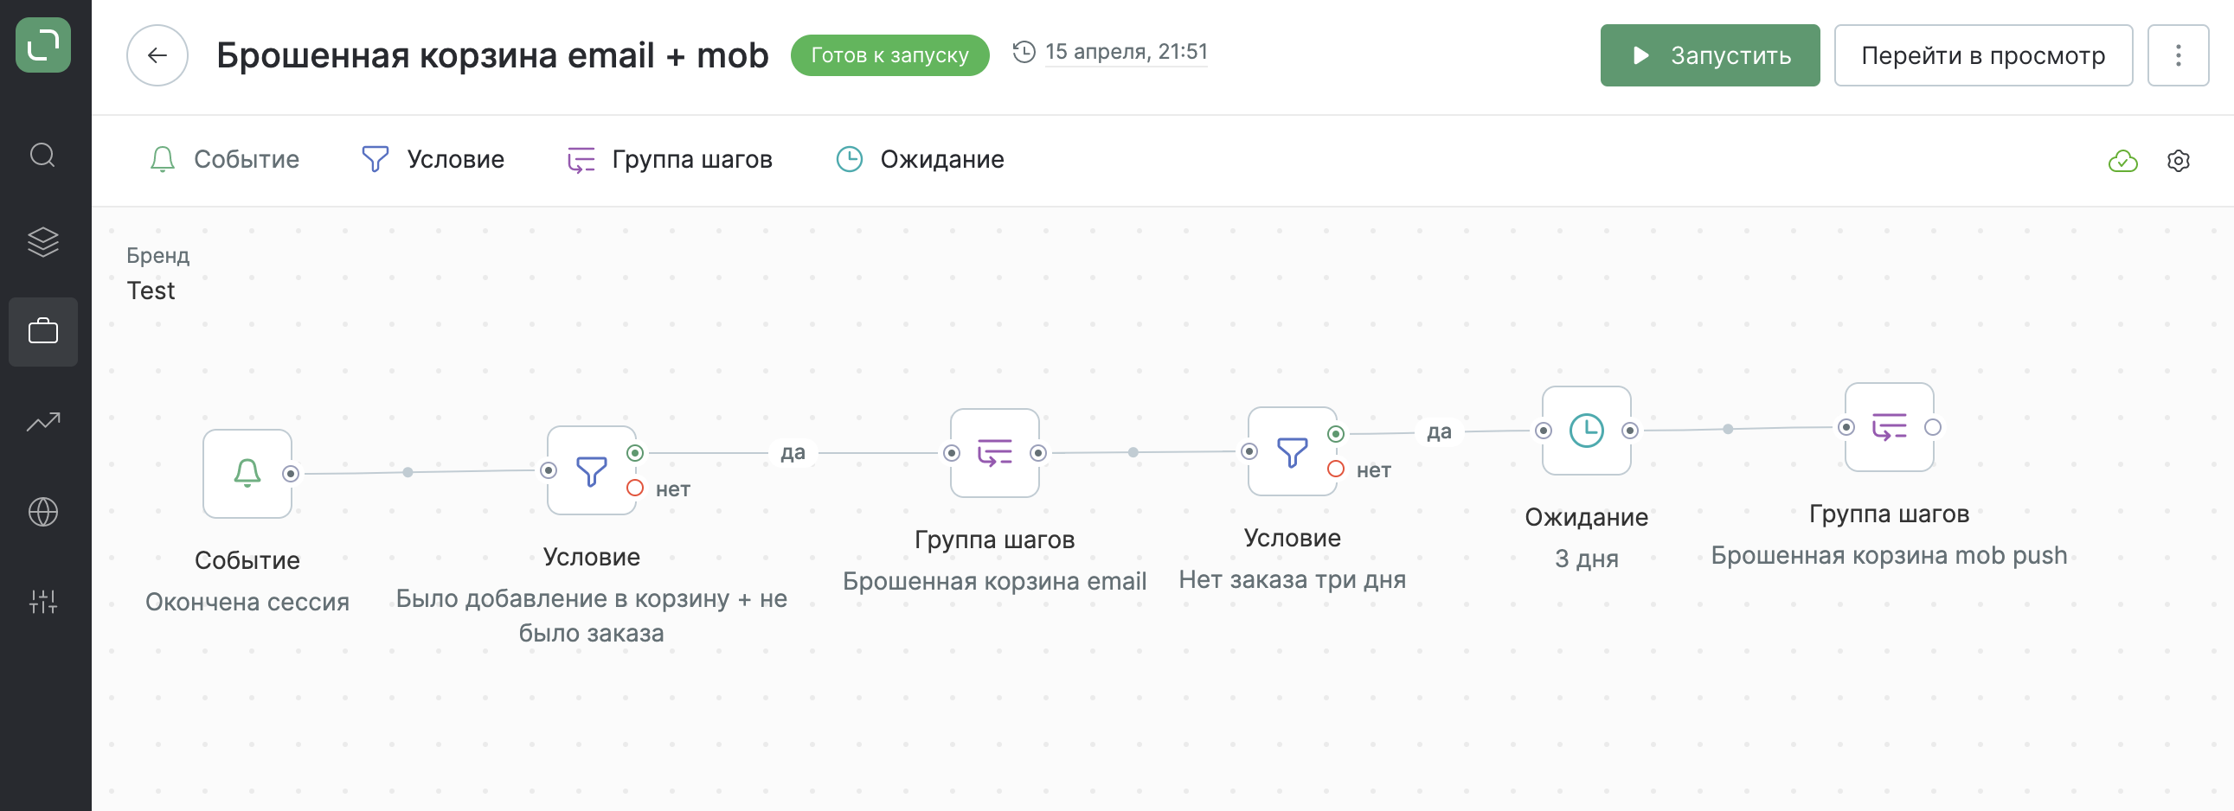Click the empty output connector of last Группа шагов
Image resolution: width=2234 pixels, height=811 pixels.
click(1933, 427)
